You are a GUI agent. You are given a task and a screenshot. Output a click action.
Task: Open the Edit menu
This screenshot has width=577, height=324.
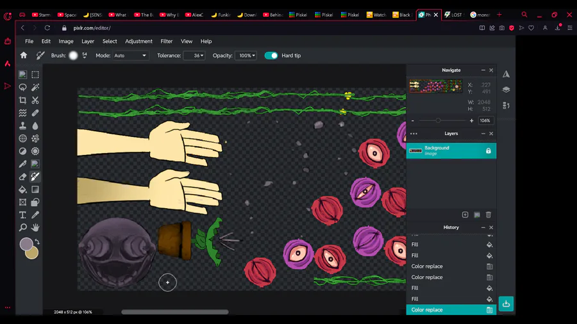[x=46, y=41]
